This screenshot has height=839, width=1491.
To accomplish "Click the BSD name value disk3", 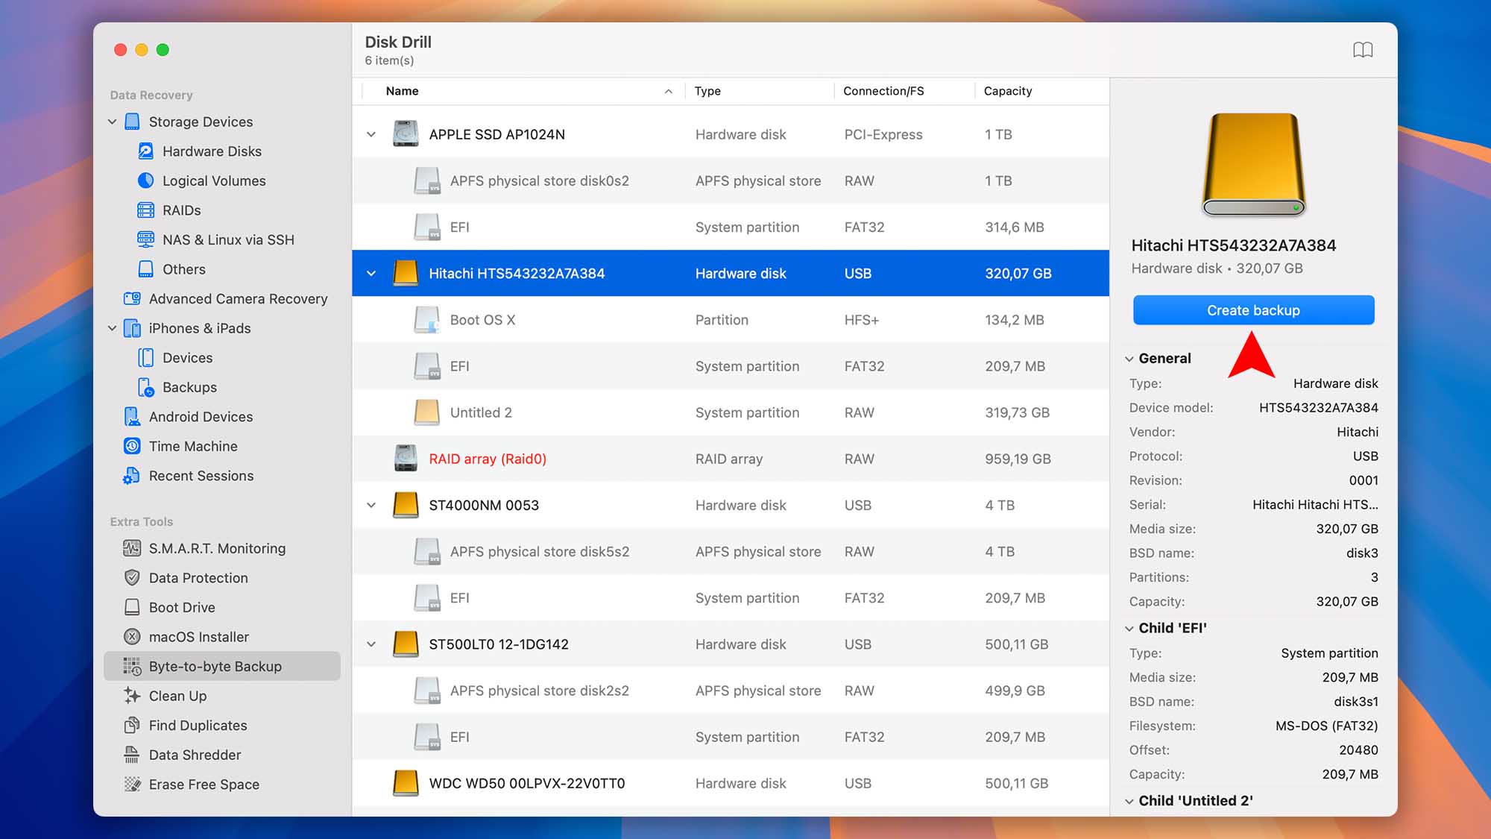I will tap(1362, 553).
